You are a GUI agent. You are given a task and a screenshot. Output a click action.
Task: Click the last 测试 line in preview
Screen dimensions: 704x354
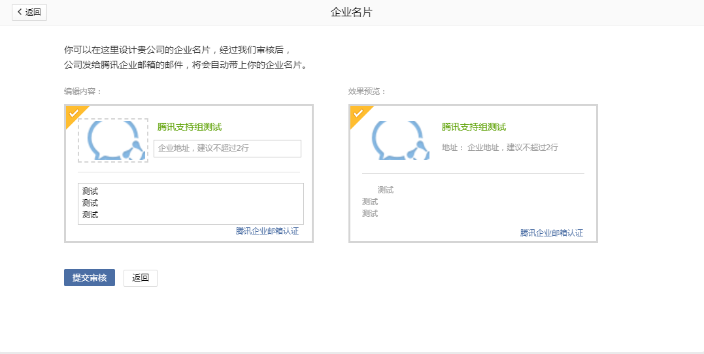(x=370, y=214)
